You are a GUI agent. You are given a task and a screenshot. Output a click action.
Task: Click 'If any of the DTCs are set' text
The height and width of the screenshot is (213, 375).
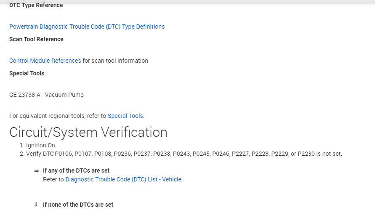pos(76,171)
